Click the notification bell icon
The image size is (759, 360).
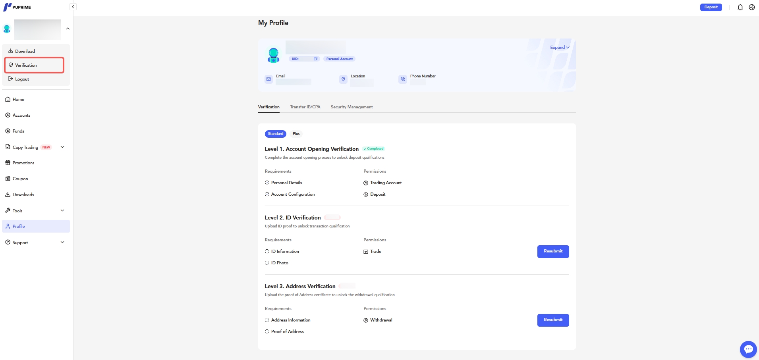740,7
